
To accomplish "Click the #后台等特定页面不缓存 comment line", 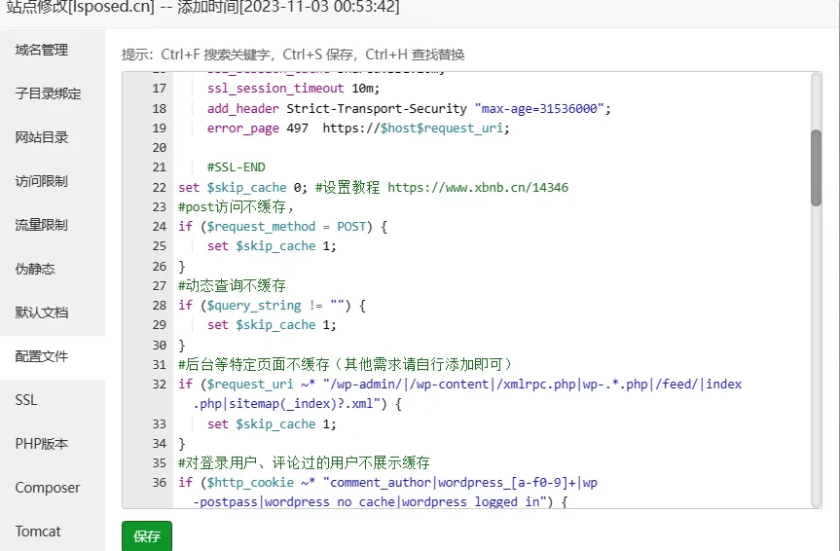I will click(346, 364).
